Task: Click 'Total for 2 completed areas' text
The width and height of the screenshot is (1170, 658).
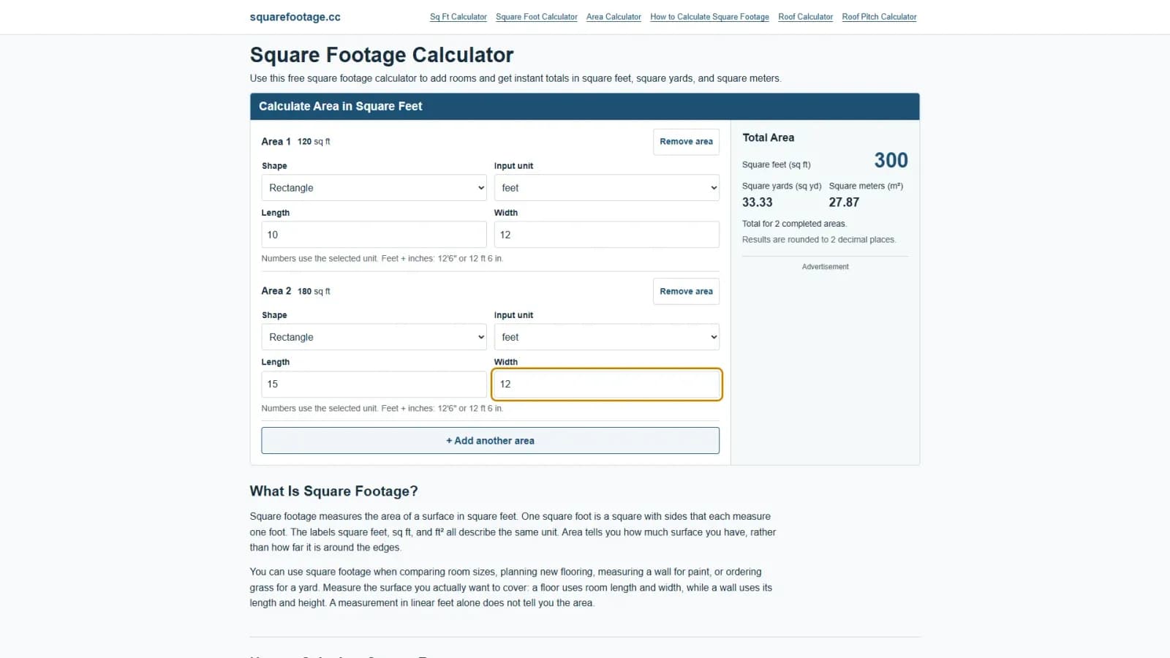Action: (794, 224)
